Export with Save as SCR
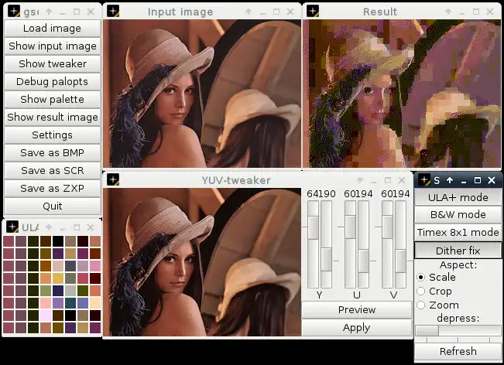 pyautogui.click(x=53, y=170)
